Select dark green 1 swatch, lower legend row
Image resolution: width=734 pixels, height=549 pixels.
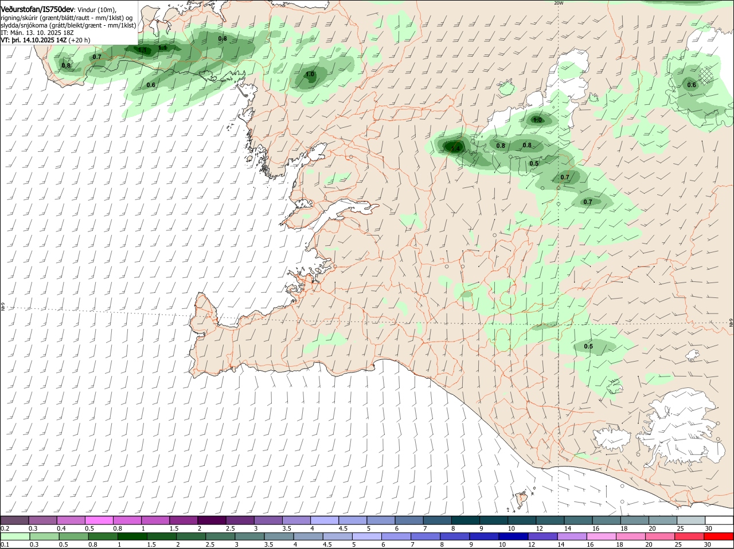131,536
